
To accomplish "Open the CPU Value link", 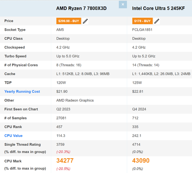I will pos(13,136).
